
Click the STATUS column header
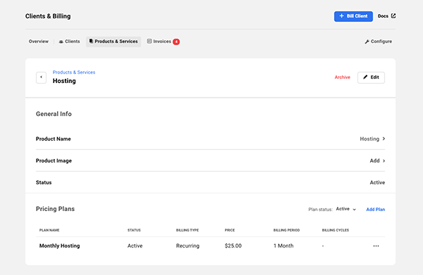pos(134,230)
